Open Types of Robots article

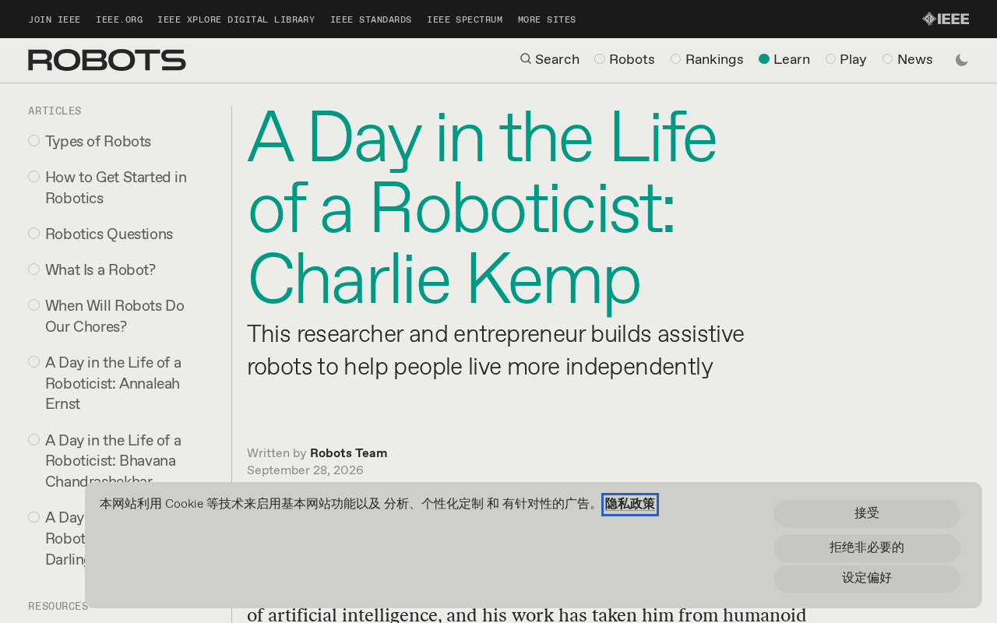click(x=98, y=141)
